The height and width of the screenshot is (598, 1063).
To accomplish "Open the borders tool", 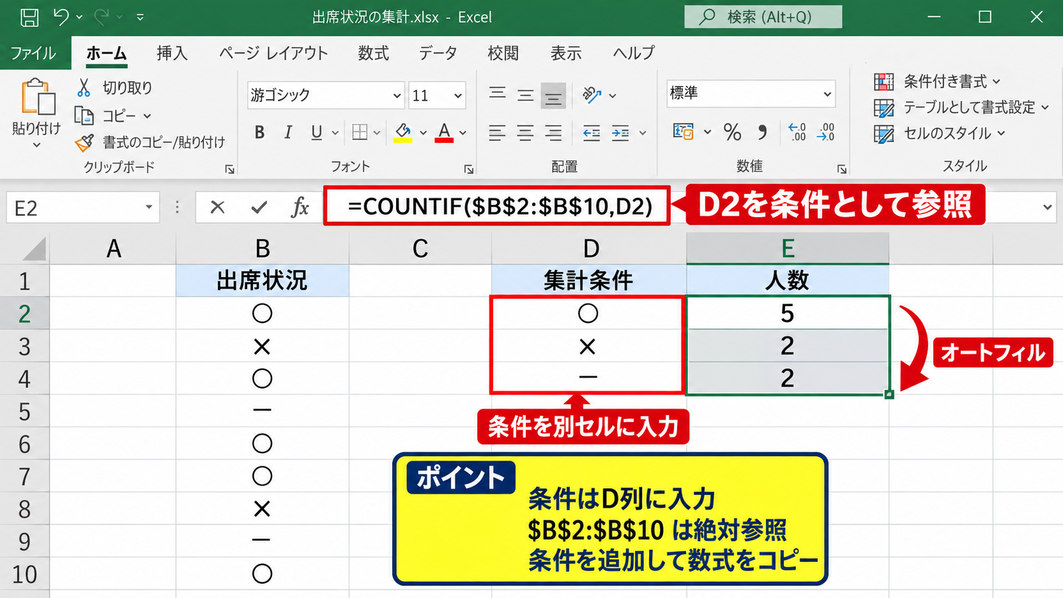I will coord(360,132).
